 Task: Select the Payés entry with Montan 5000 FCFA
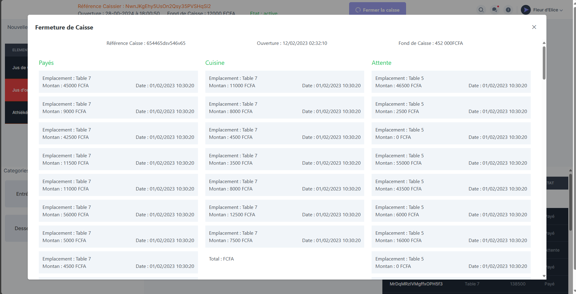point(118,237)
